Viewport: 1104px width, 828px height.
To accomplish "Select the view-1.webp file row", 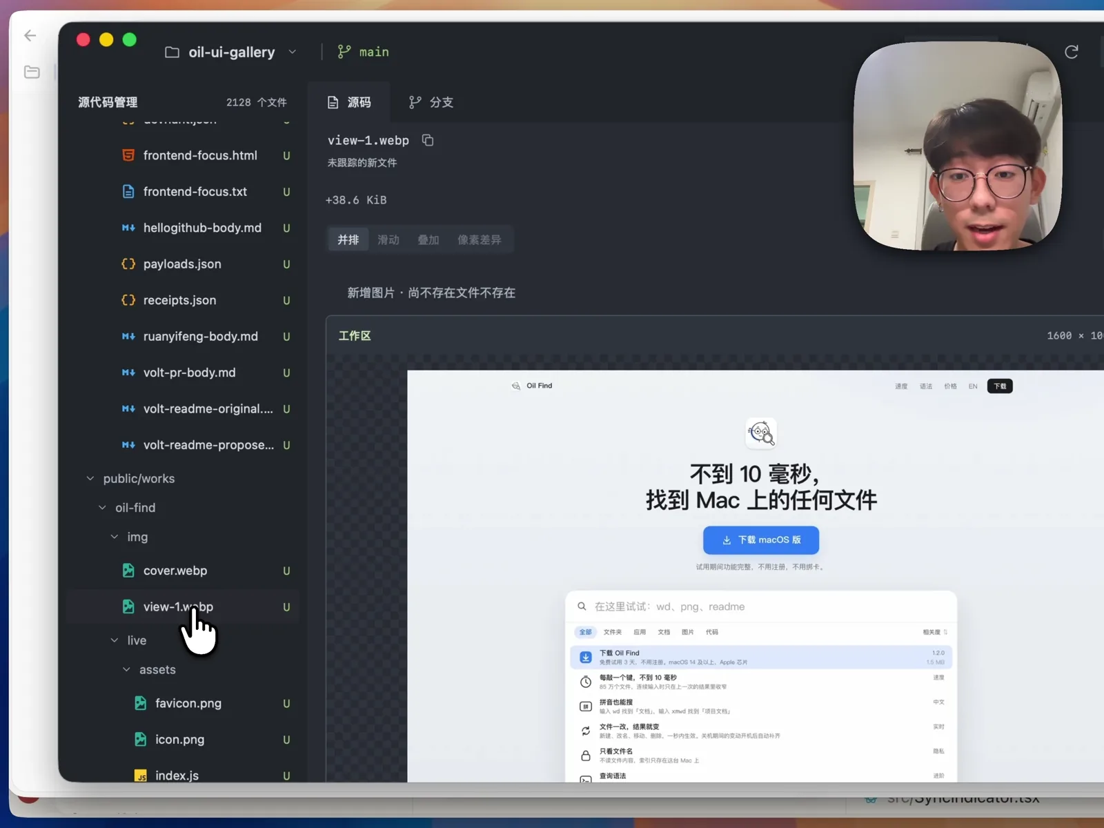I will point(183,607).
